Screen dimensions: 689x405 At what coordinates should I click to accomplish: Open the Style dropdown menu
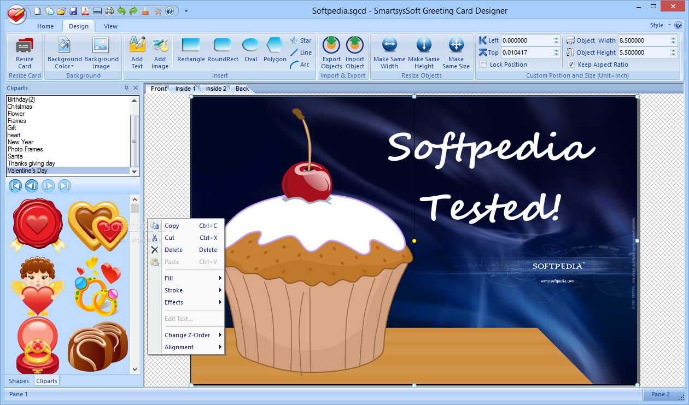(x=660, y=25)
